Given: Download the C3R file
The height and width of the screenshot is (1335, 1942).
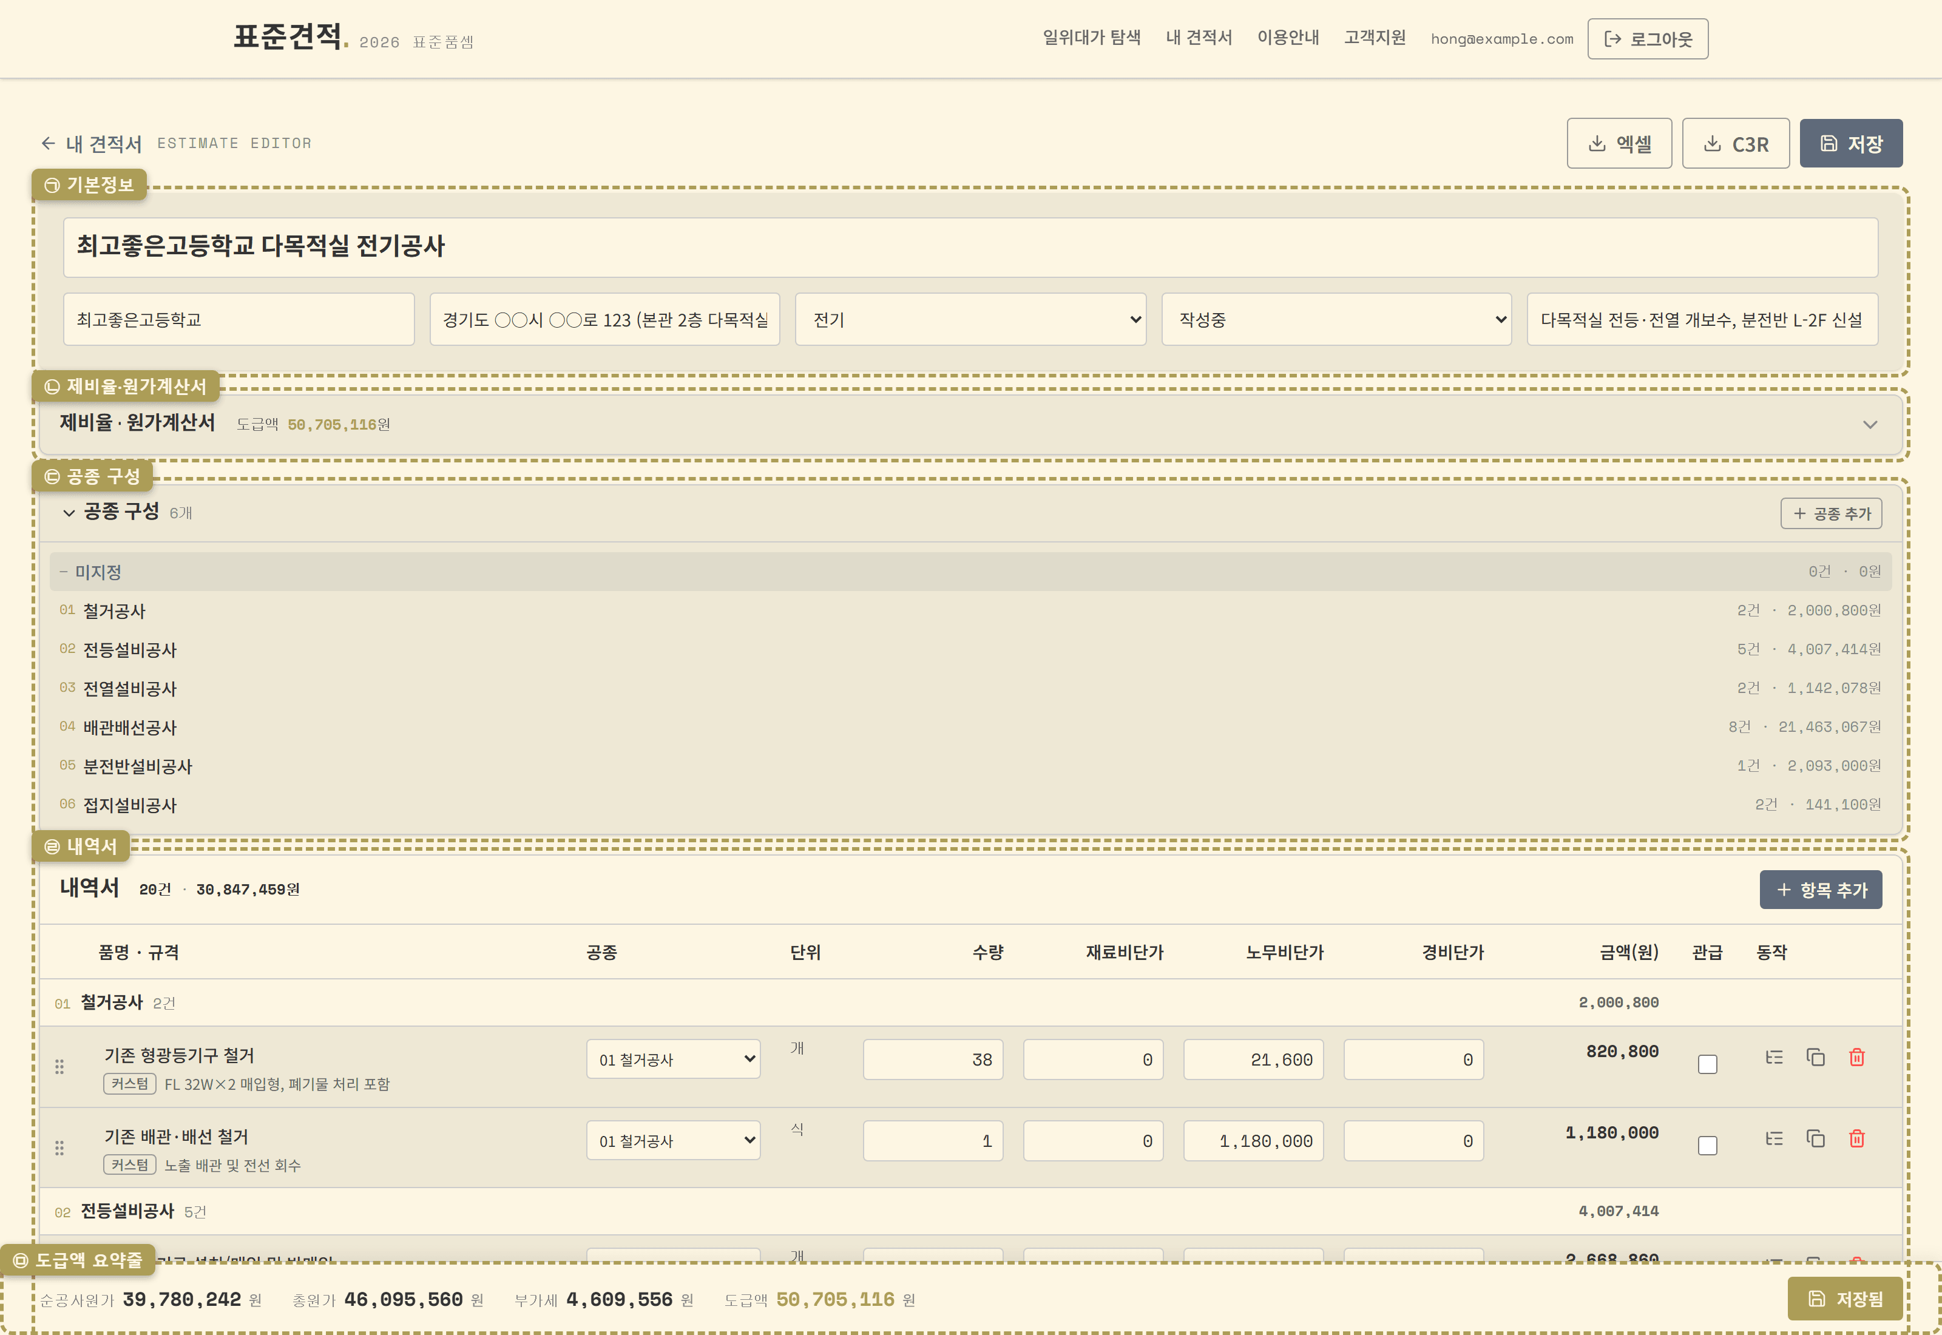Looking at the screenshot, I should 1736,144.
